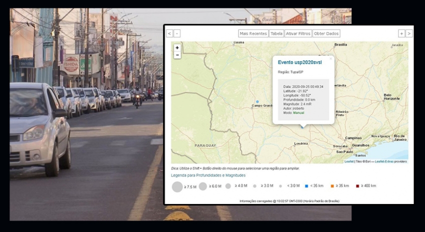This screenshot has height=232, width=425.
Task: Click the left arrow '<' navigation button
Action: (x=169, y=33)
